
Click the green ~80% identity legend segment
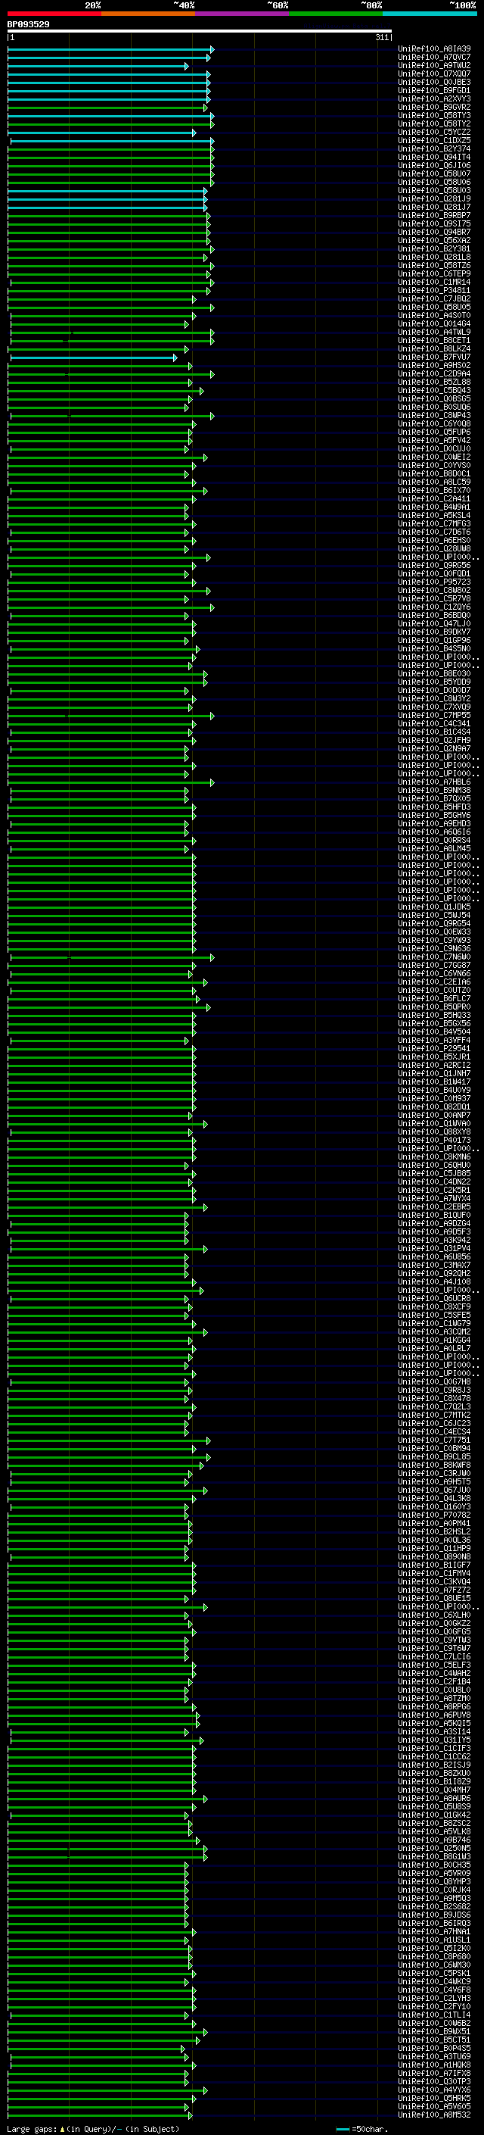[x=336, y=14]
